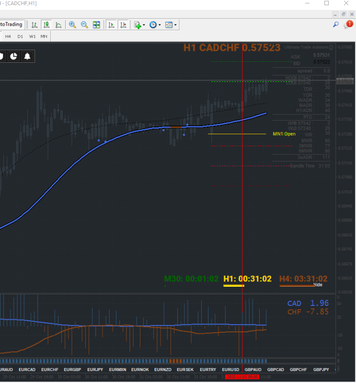Click the H4 countdown timer label
Screen dimensions: 356x383
(x=303, y=279)
